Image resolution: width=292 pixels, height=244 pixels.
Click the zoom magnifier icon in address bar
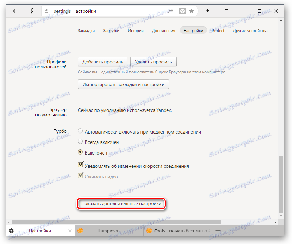coord(170,11)
